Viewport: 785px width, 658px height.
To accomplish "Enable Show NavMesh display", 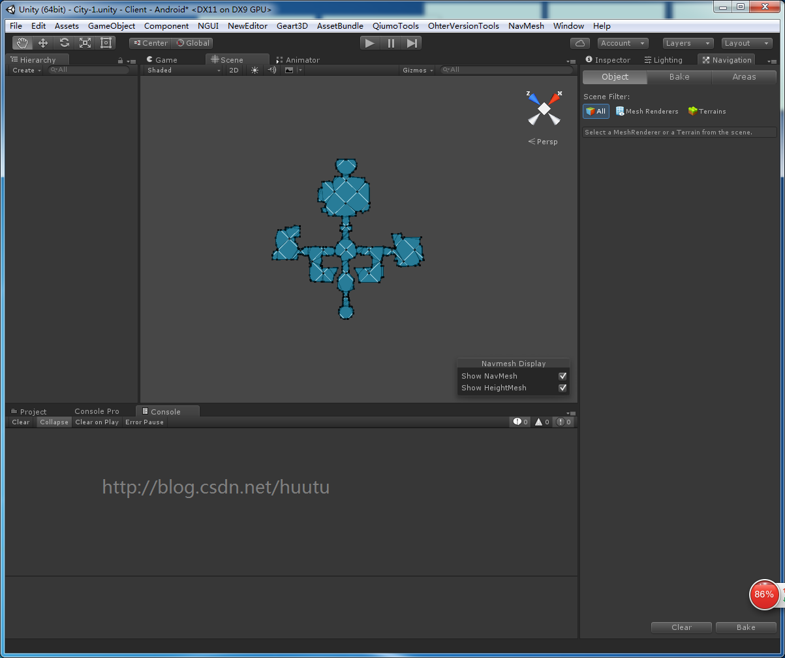I will point(562,376).
